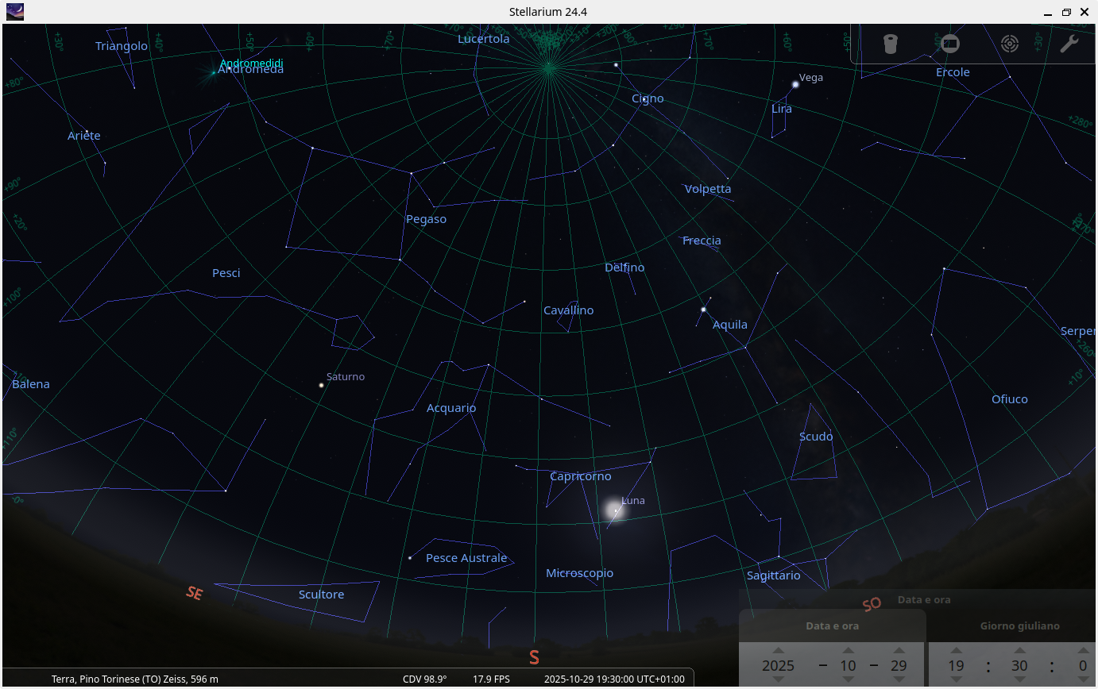Select Saturno in the sky view
The height and width of the screenshot is (689, 1098).
pos(320,384)
